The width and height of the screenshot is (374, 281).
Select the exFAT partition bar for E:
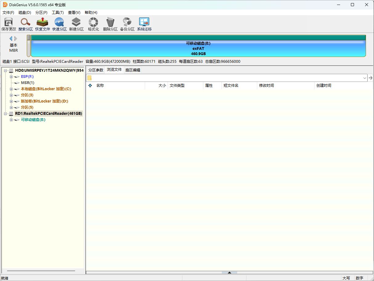[x=198, y=48]
